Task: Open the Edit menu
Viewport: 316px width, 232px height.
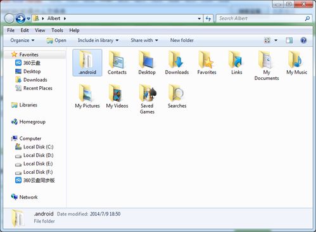Action: tap(25, 30)
